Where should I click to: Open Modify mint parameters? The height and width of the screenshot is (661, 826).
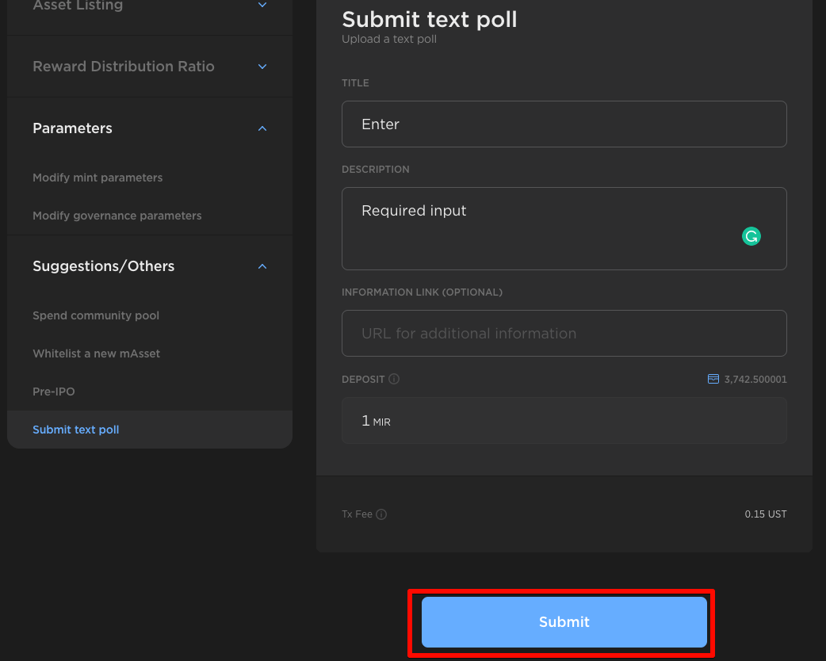point(98,178)
